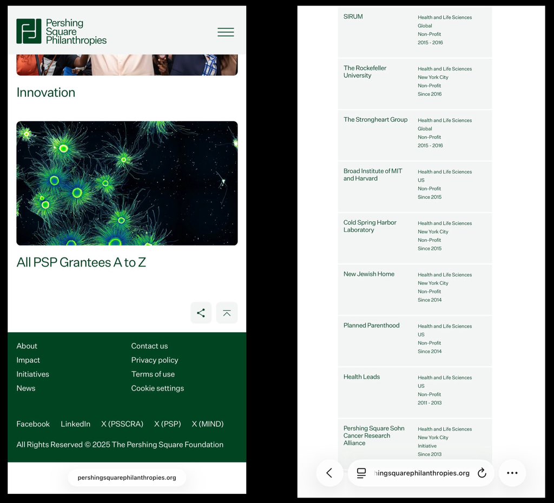554x503 pixels.
Task: Click the partially visible people photo banner
Action: pos(127,65)
